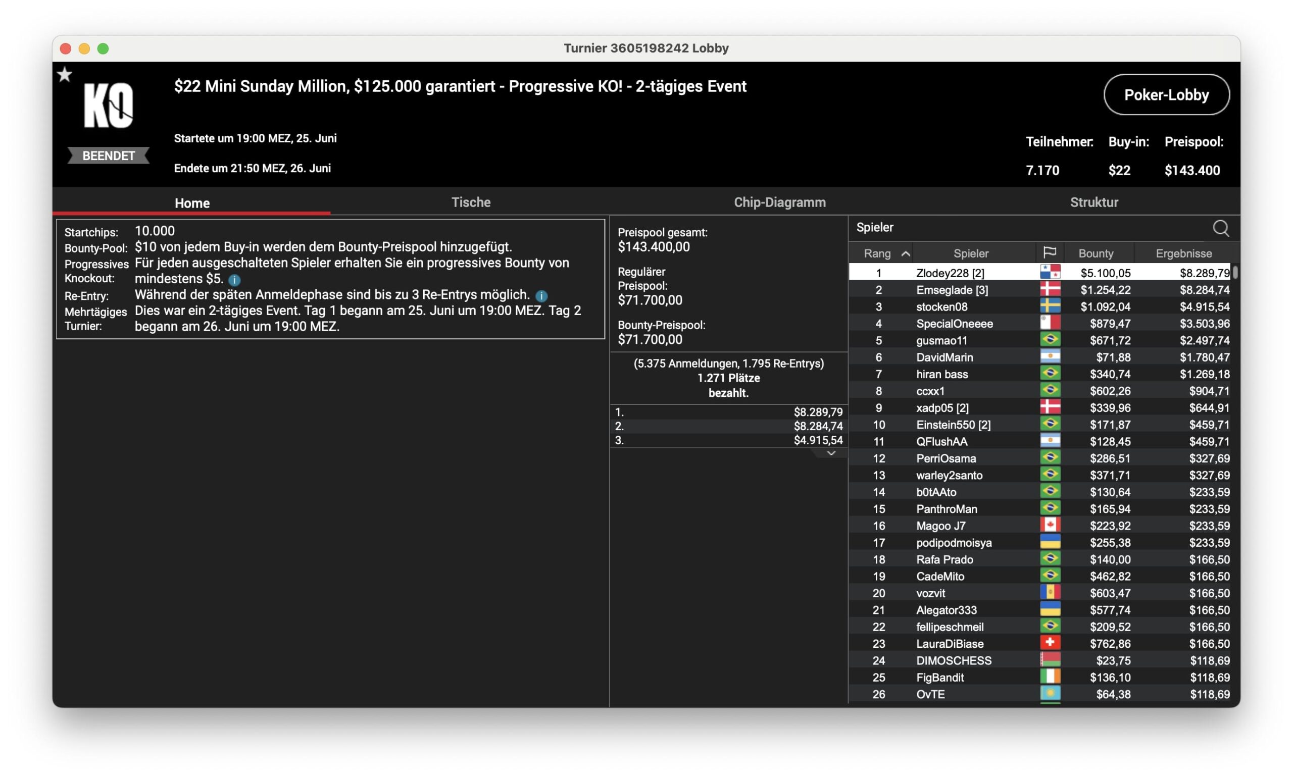Click the flag column header icon

[1049, 253]
